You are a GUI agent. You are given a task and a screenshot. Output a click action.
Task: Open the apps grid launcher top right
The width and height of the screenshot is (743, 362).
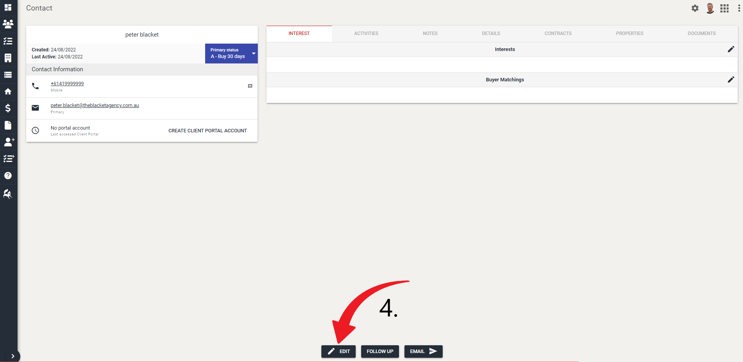pyautogui.click(x=724, y=8)
